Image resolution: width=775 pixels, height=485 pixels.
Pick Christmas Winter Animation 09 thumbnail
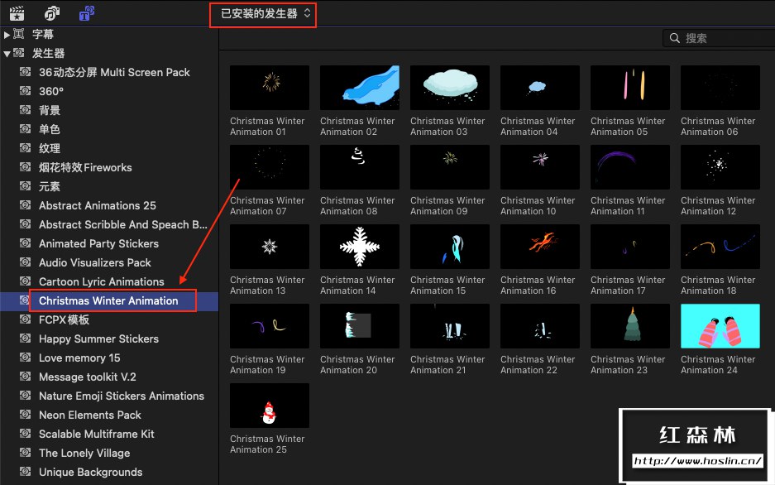coord(450,167)
